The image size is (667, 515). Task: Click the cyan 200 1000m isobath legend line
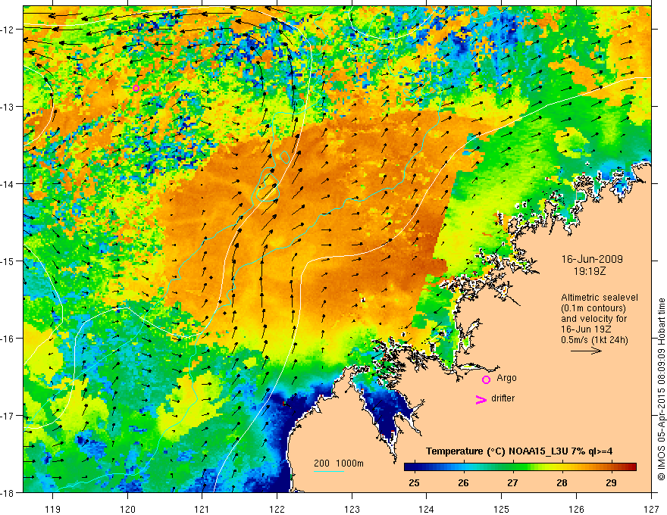(x=329, y=471)
